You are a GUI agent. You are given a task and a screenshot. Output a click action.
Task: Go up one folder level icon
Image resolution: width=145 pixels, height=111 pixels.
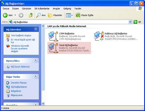click(31, 15)
